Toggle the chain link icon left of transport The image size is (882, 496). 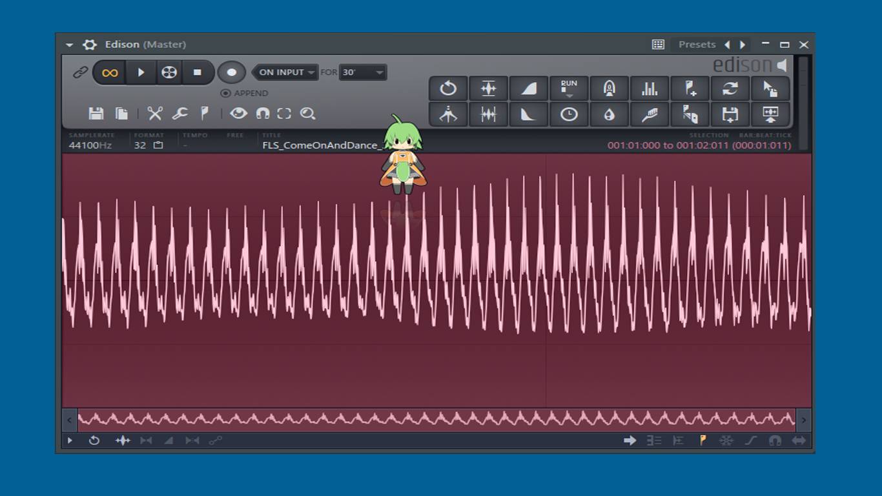click(80, 72)
